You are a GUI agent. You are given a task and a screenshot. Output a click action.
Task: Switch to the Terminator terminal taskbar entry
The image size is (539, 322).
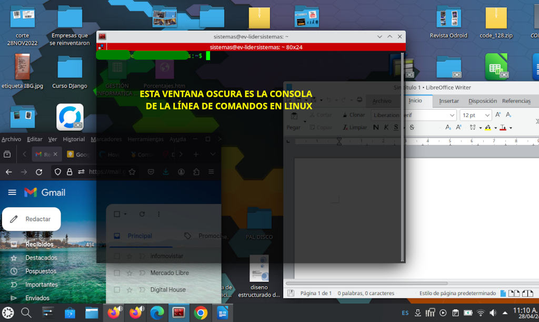point(179,313)
